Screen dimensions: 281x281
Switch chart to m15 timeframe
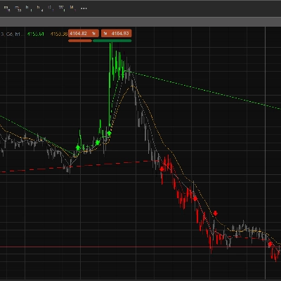coord(7,8)
